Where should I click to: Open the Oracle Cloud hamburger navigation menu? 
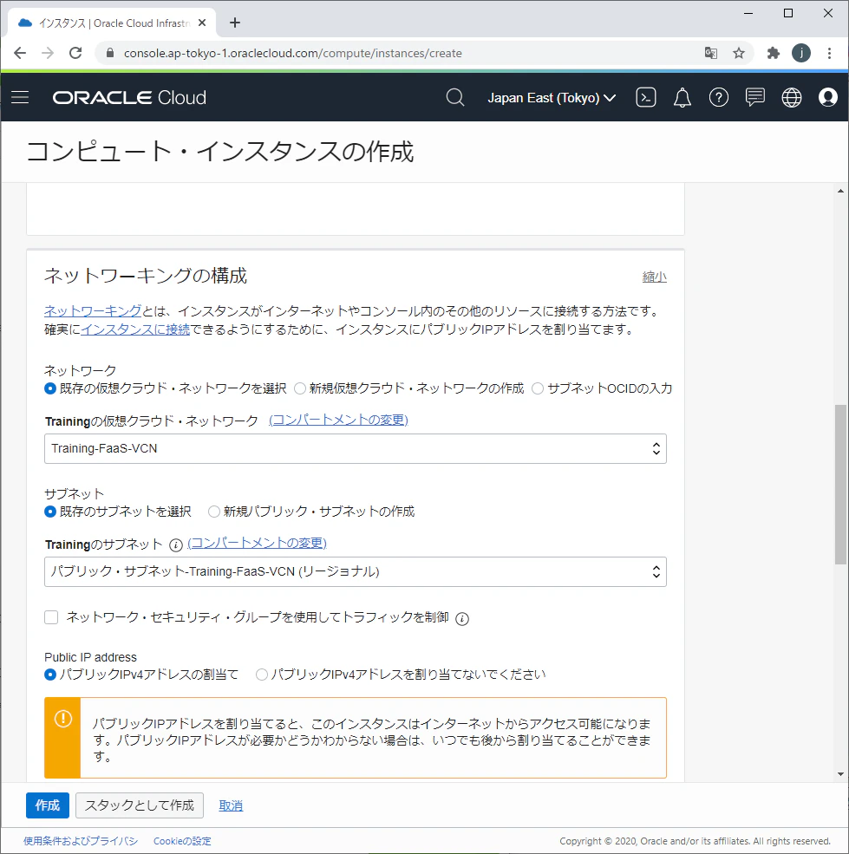[20, 97]
